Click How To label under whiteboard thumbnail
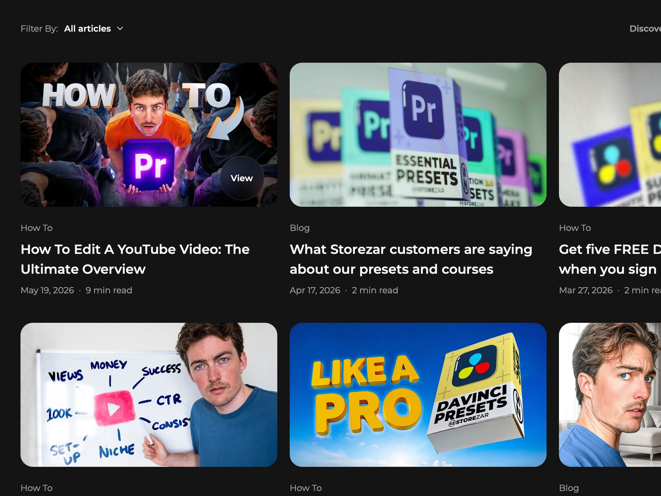 pyautogui.click(x=37, y=488)
